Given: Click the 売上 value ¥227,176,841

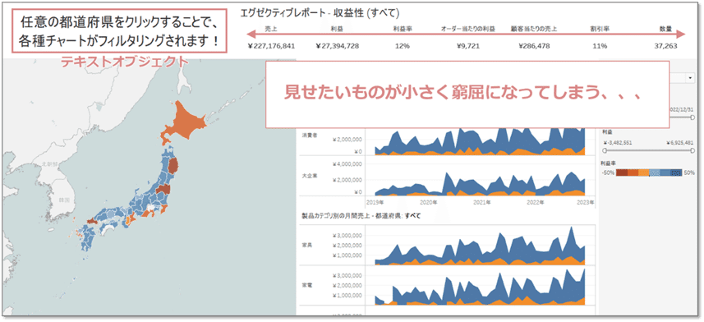Looking at the screenshot, I should coord(271,46).
